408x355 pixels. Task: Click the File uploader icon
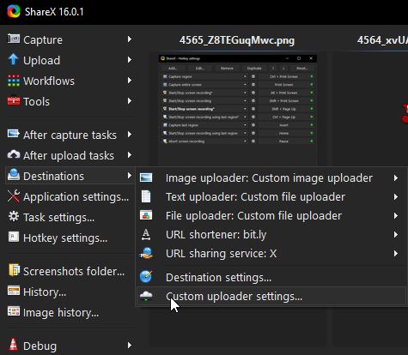coord(146,215)
